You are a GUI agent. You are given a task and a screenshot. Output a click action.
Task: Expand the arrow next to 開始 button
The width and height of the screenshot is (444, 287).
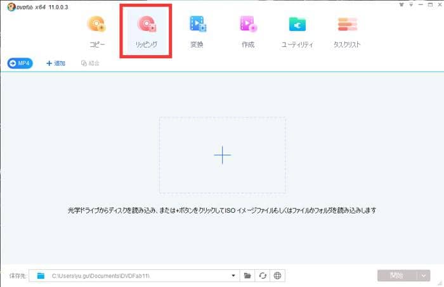click(423, 276)
